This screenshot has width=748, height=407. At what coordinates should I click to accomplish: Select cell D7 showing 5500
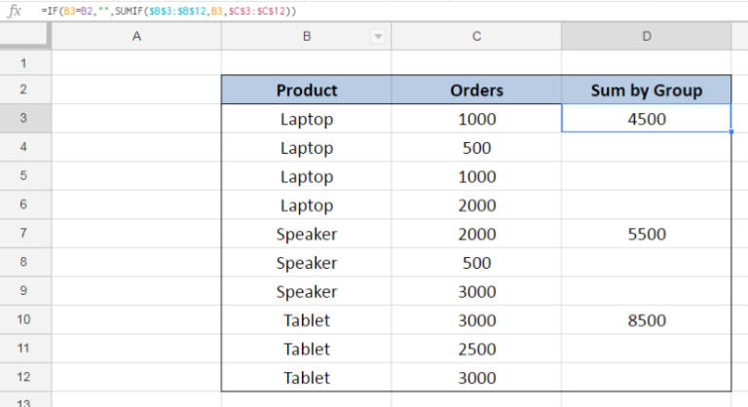click(647, 234)
